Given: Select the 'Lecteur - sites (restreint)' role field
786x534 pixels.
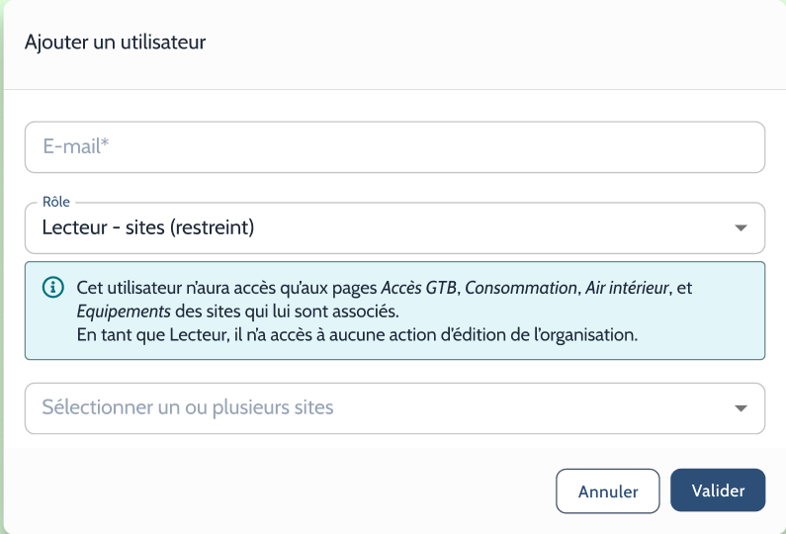Looking at the screenshot, I should click(x=395, y=228).
